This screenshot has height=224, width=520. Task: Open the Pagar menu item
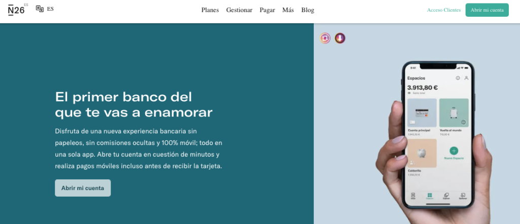click(267, 10)
